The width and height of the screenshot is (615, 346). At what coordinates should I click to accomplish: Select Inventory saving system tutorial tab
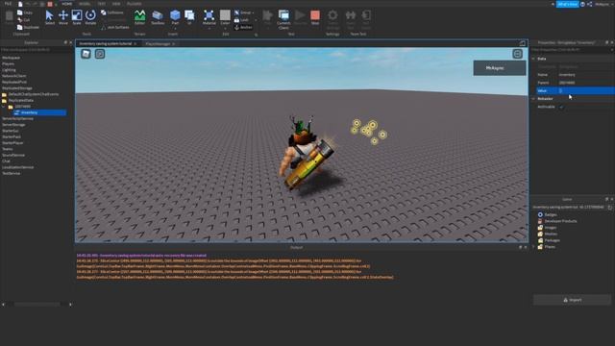pyautogui.click(x=106, y=43)
